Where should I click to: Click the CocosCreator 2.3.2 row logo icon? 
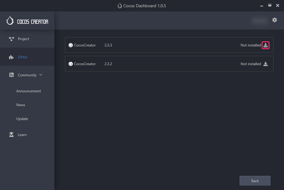(71, 64)
